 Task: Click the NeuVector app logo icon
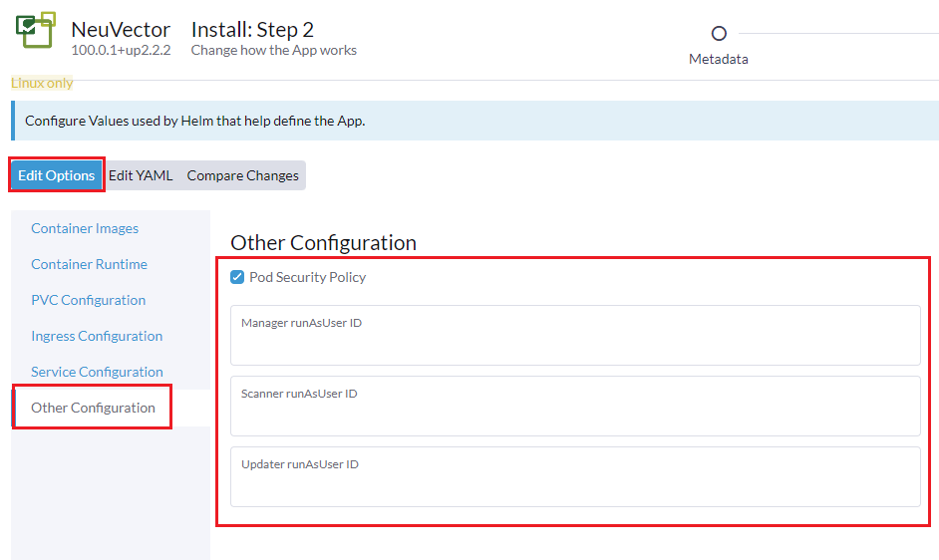tap(36, 30)
